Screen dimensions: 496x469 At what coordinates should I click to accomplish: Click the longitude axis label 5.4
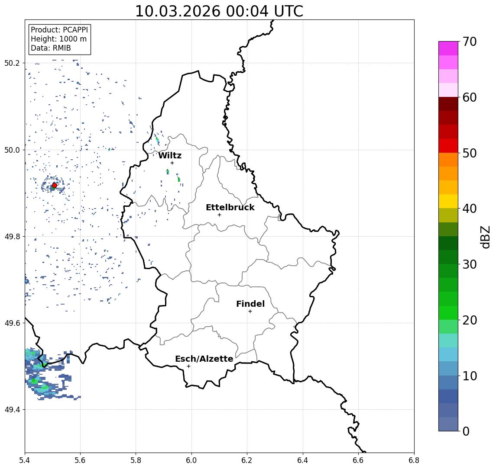(25, 460)
